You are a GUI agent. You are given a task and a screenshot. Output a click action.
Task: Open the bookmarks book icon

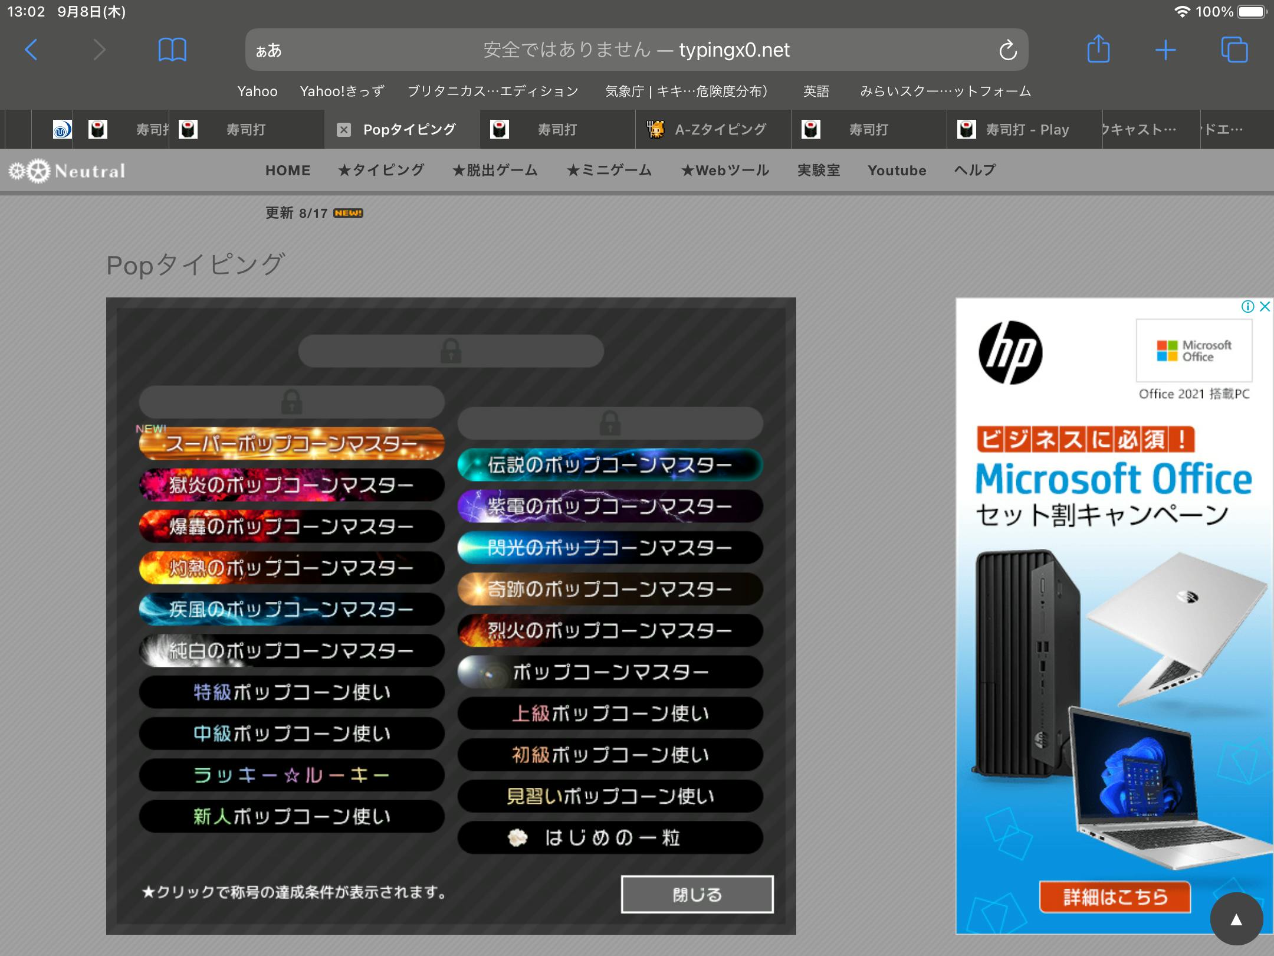click(x=172, y=50)
